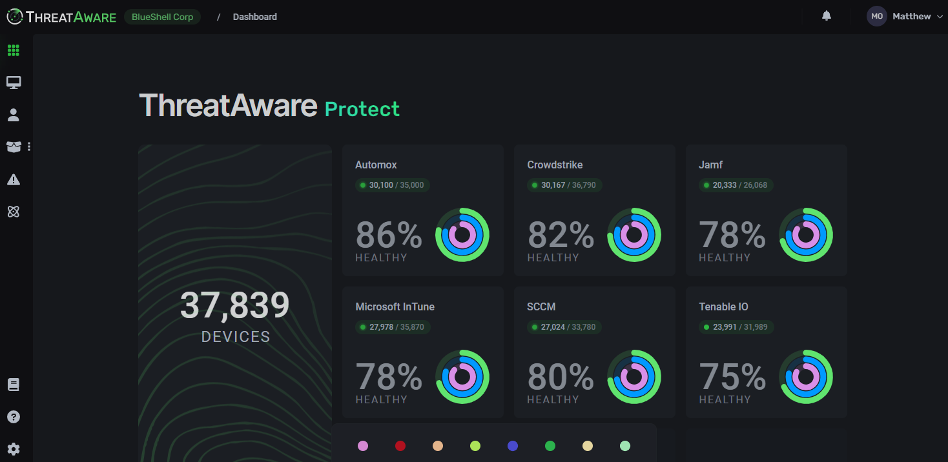
Task: Expand the three-dot menu beside inventory icon
Action: click(29, 147)
